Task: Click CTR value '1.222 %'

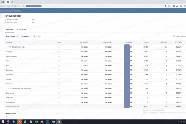Action: (179, 47)
